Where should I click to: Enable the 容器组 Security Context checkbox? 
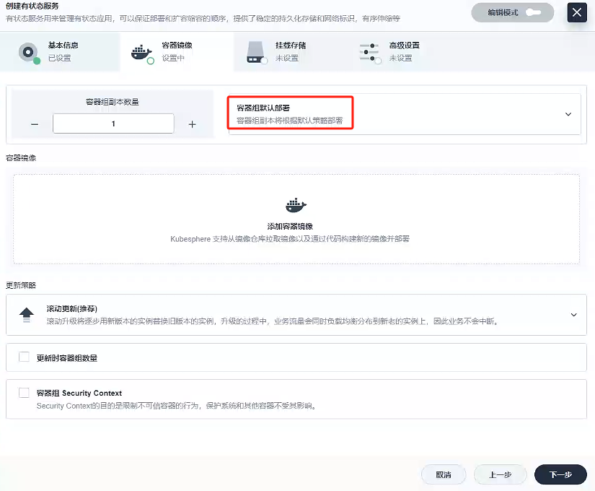click(24, 393)
